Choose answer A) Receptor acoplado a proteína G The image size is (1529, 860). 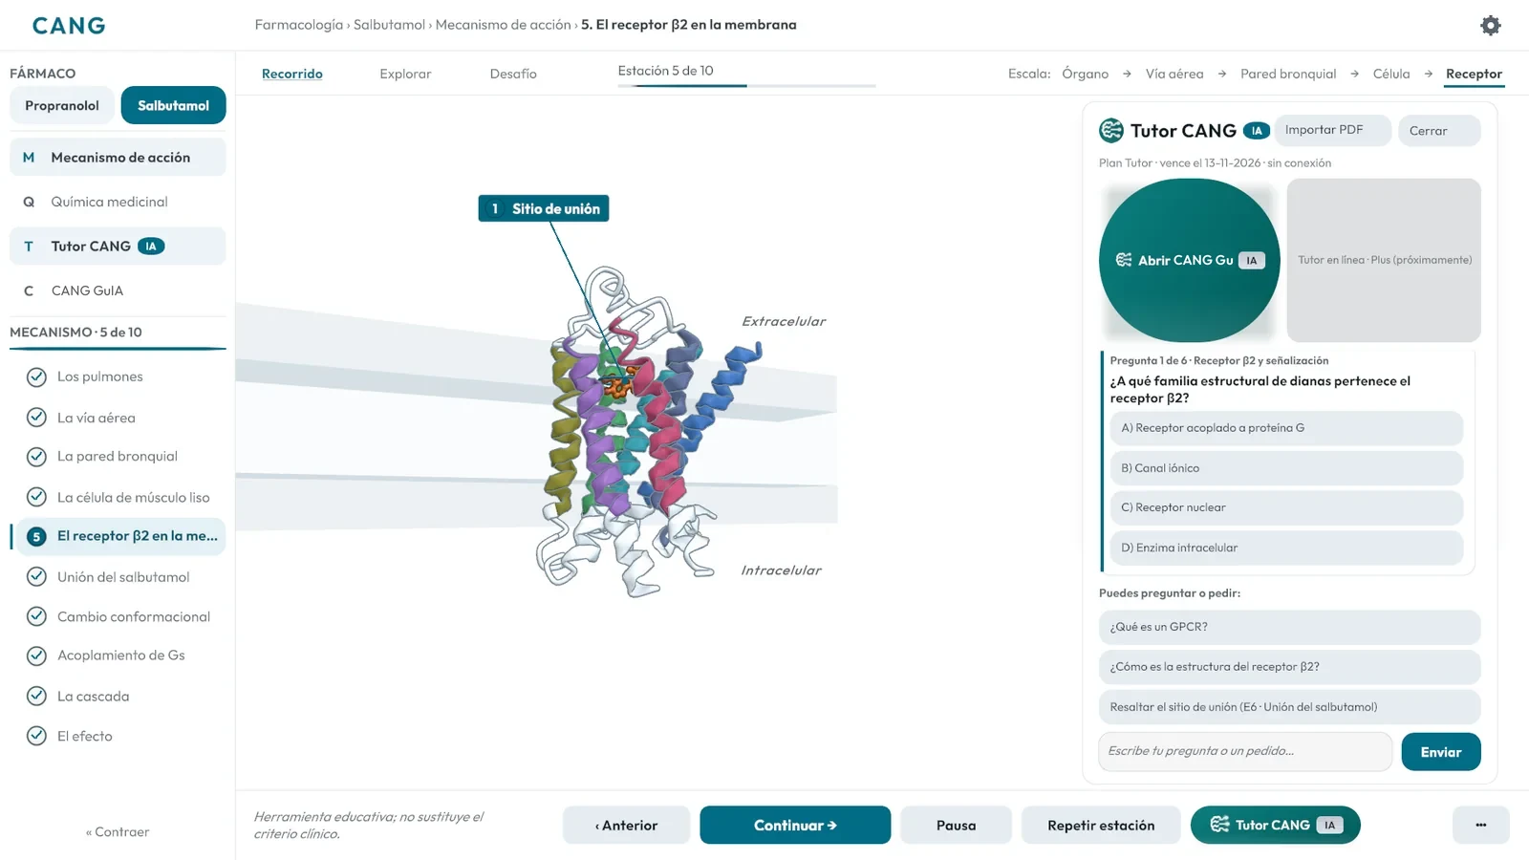click(x=1286, y=428)
